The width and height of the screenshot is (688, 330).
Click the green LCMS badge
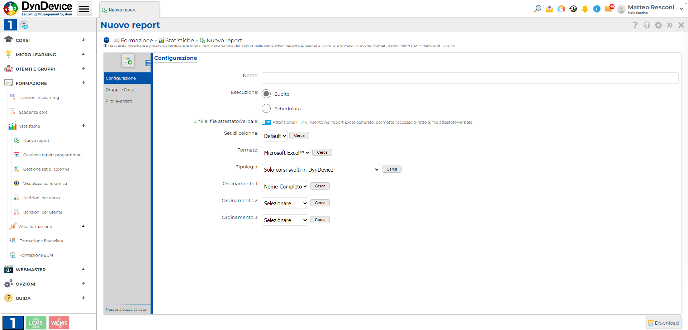pyautogui.click(x=35, y=322)
